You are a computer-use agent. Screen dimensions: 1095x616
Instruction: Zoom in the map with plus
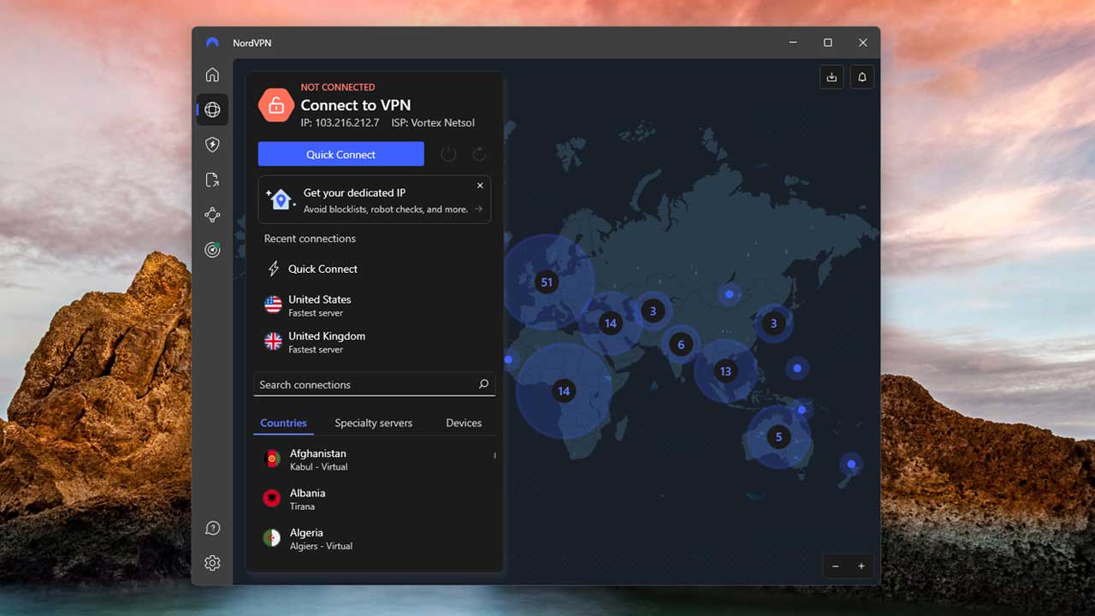pos(861,566)
